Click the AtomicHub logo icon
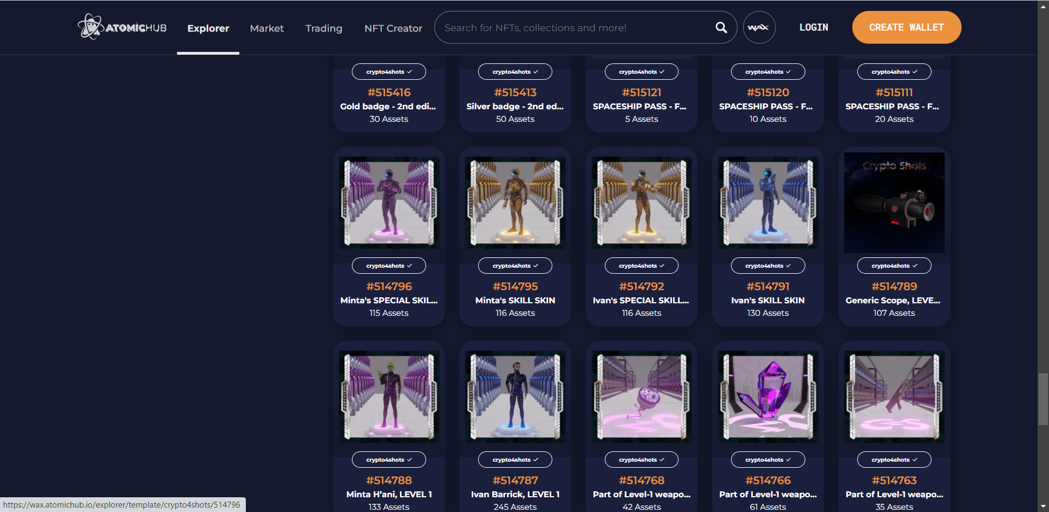This screenshot has width=1049, height=512. [90, 27]
